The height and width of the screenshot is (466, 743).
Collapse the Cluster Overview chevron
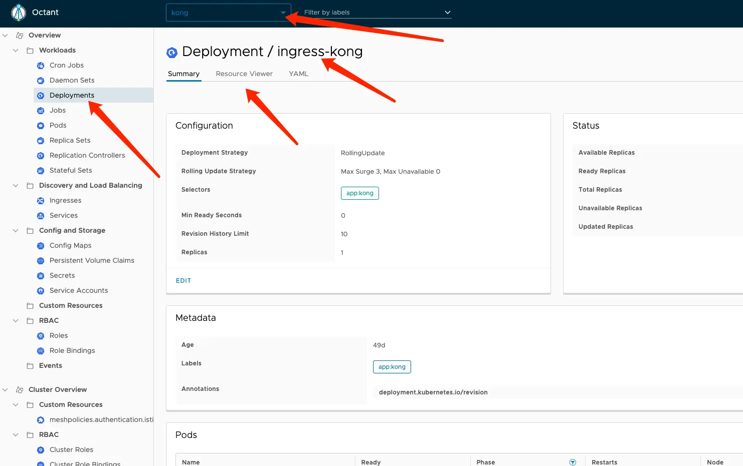click(5, 390)
